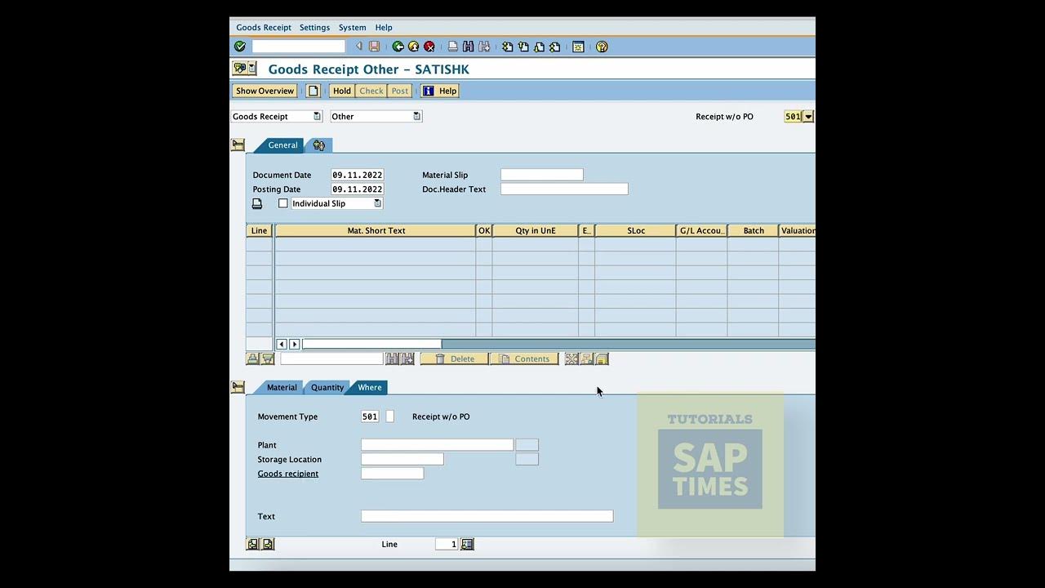Click the Hold button
The image size is (1045, 588).
[x=342, y=91]
